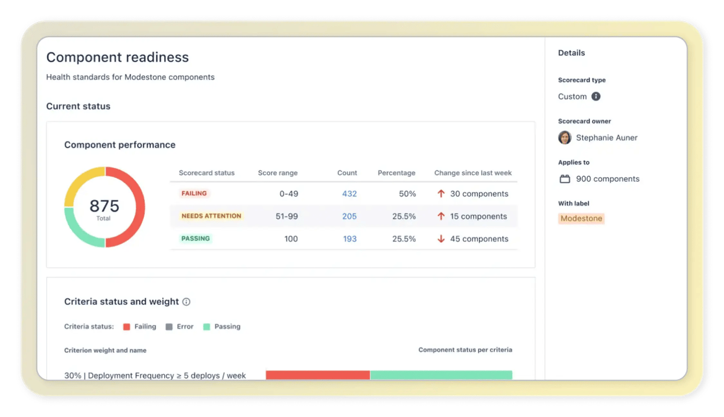Click the 100 score range cell

click(291, 239)
